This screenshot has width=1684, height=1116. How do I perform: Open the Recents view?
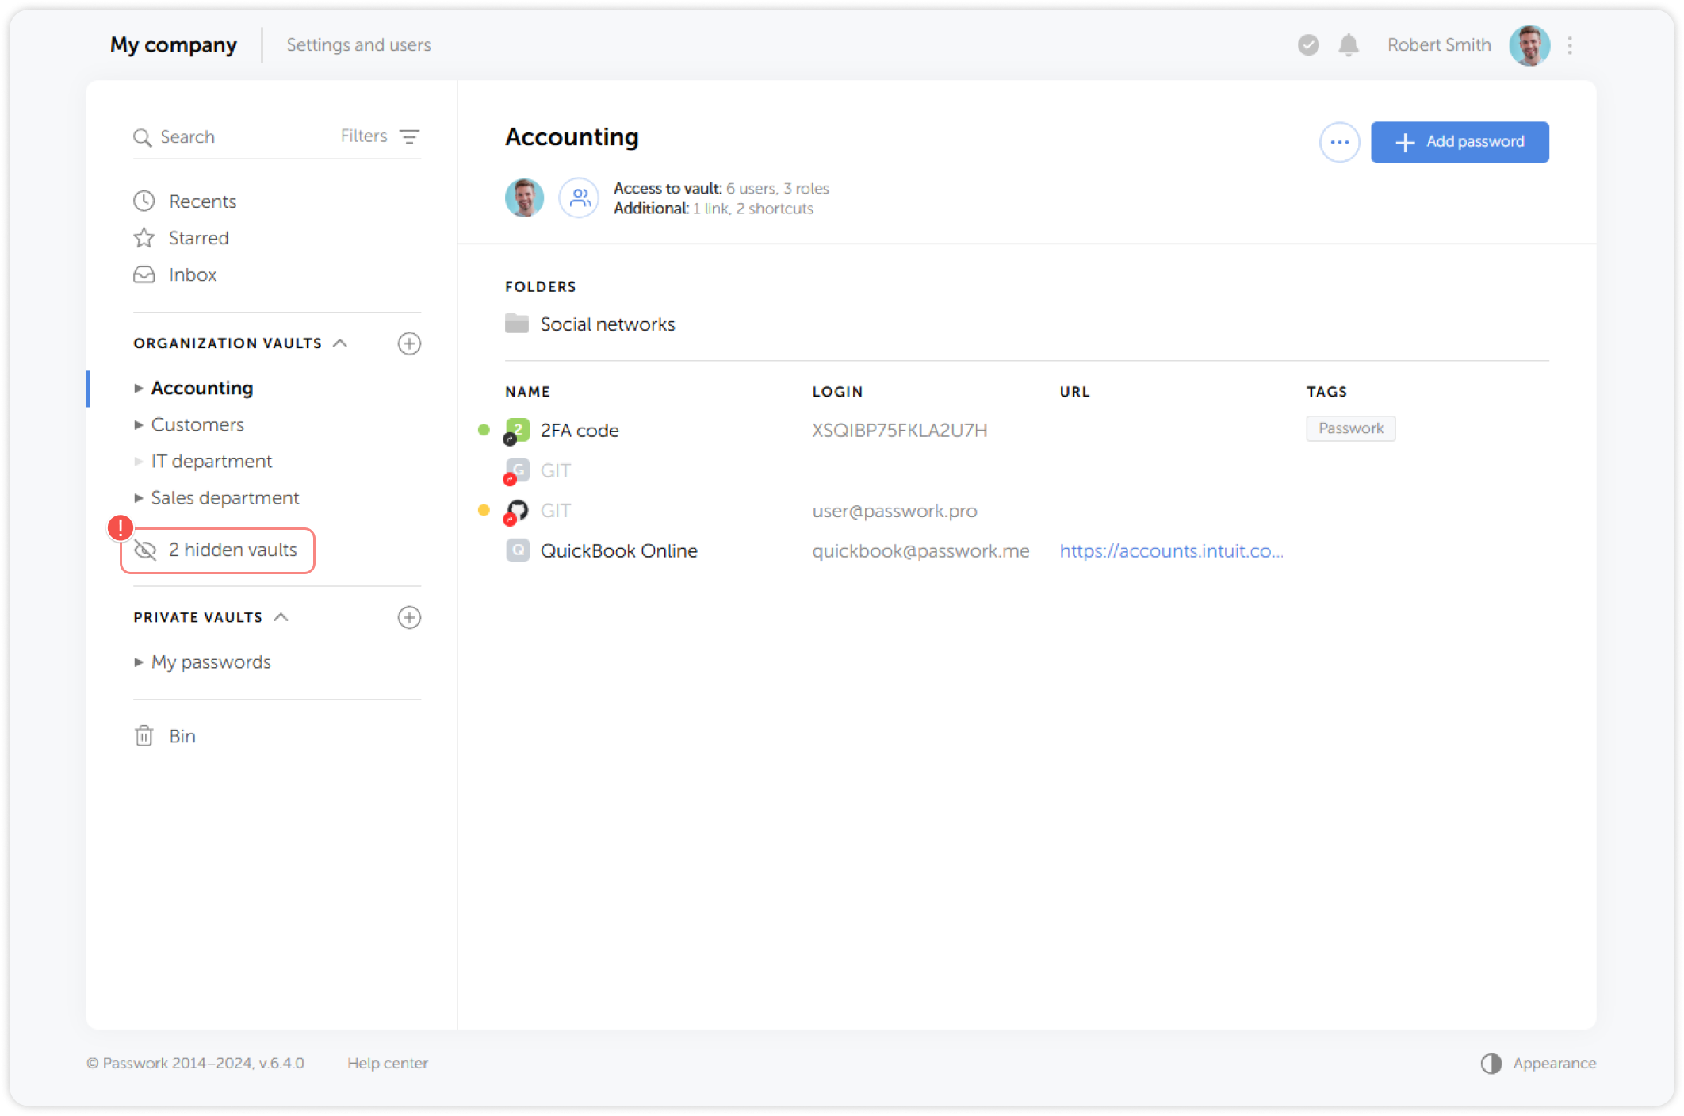(202, 201)
